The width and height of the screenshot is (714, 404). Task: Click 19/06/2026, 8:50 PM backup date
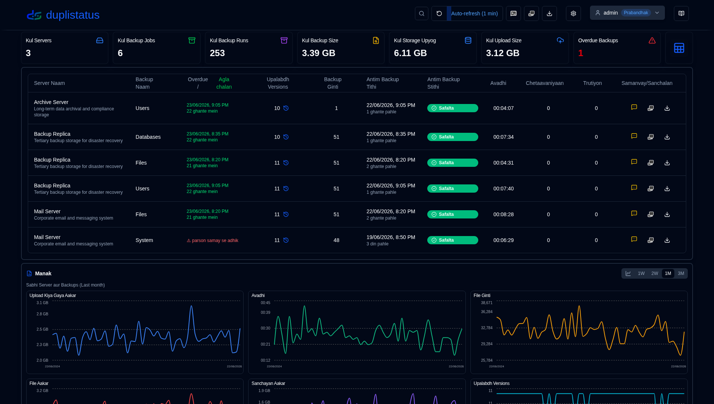click(391, 237)
